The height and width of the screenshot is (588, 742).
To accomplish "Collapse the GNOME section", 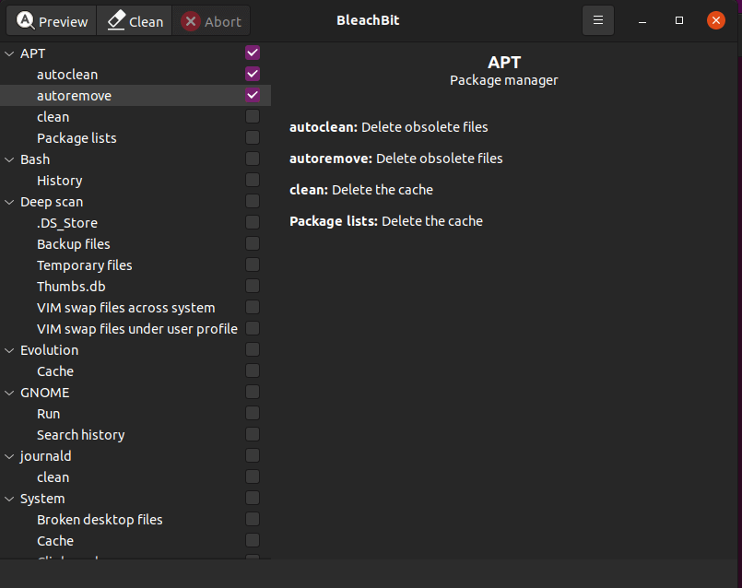I will pyautogui.click(x=8, y=392).
